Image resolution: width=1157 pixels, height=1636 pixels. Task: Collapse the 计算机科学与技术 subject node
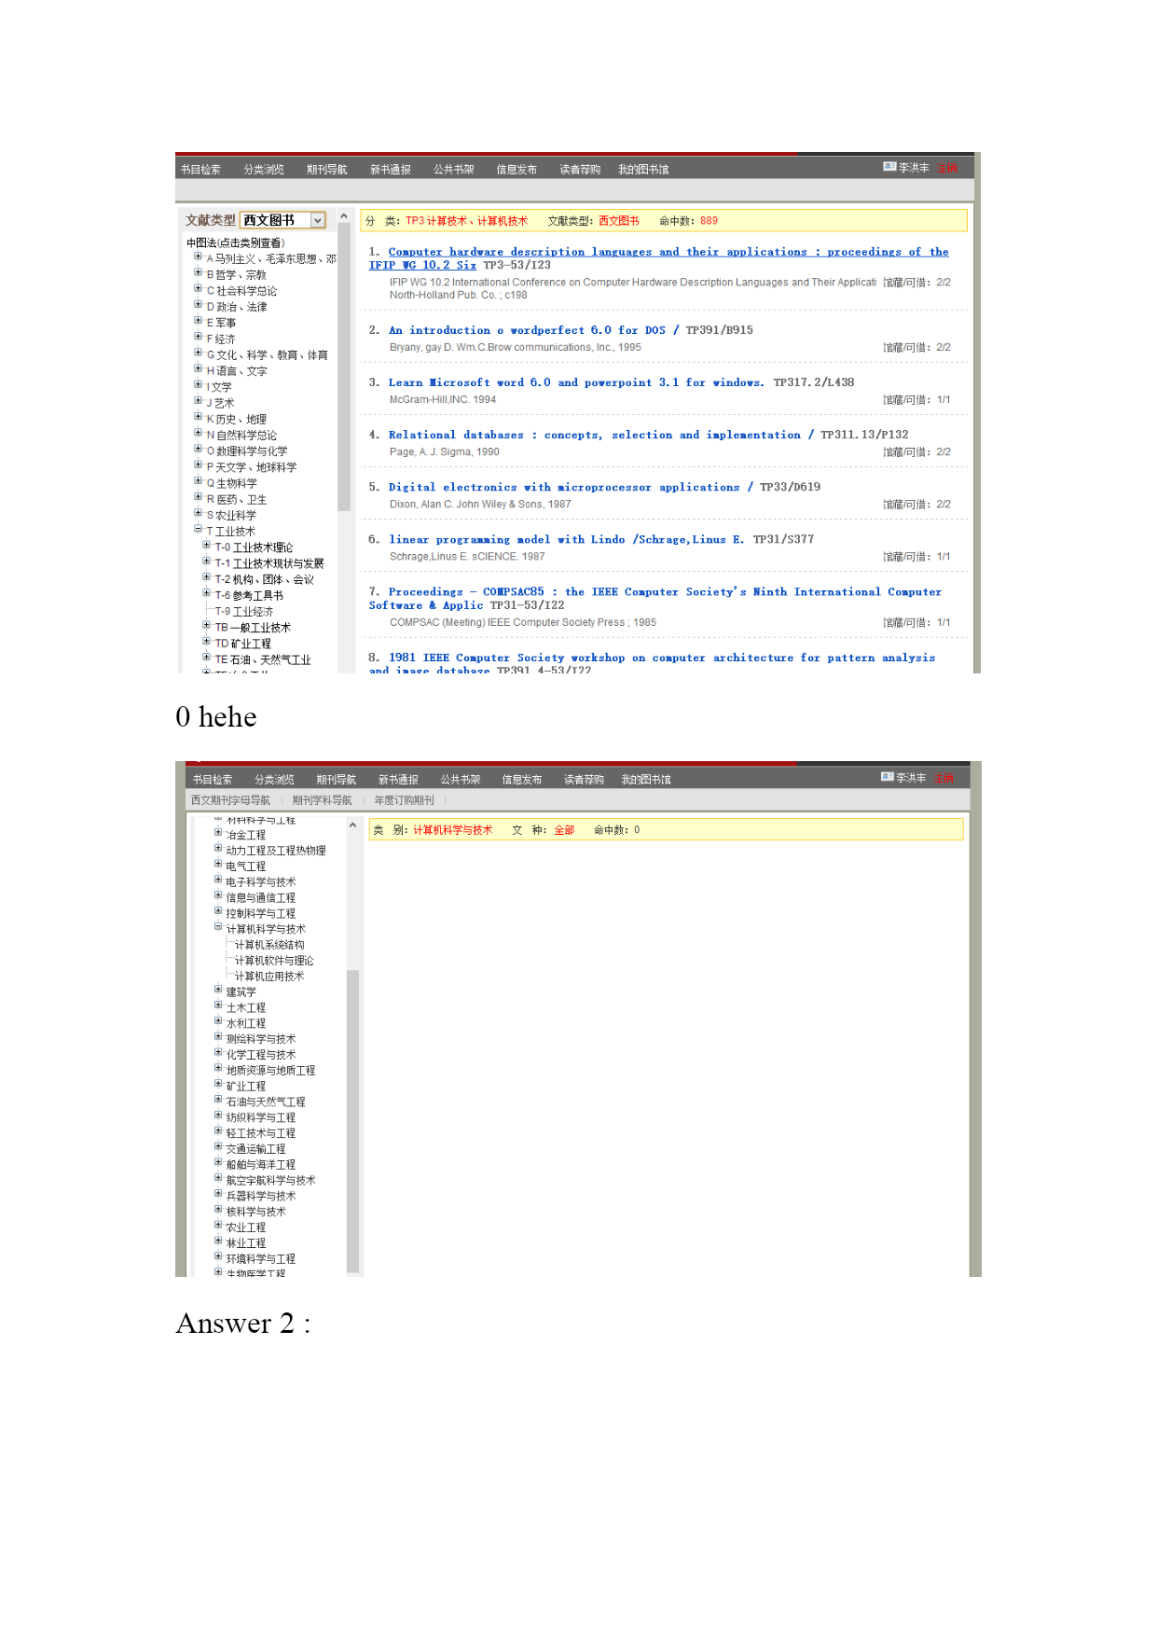tap(218, 927)
